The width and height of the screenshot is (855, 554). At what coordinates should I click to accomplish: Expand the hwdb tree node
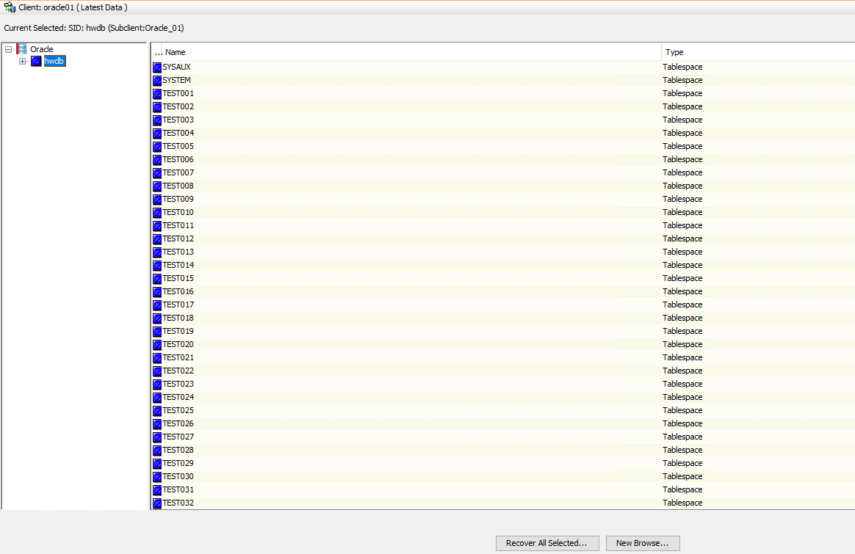coord(22,62)
